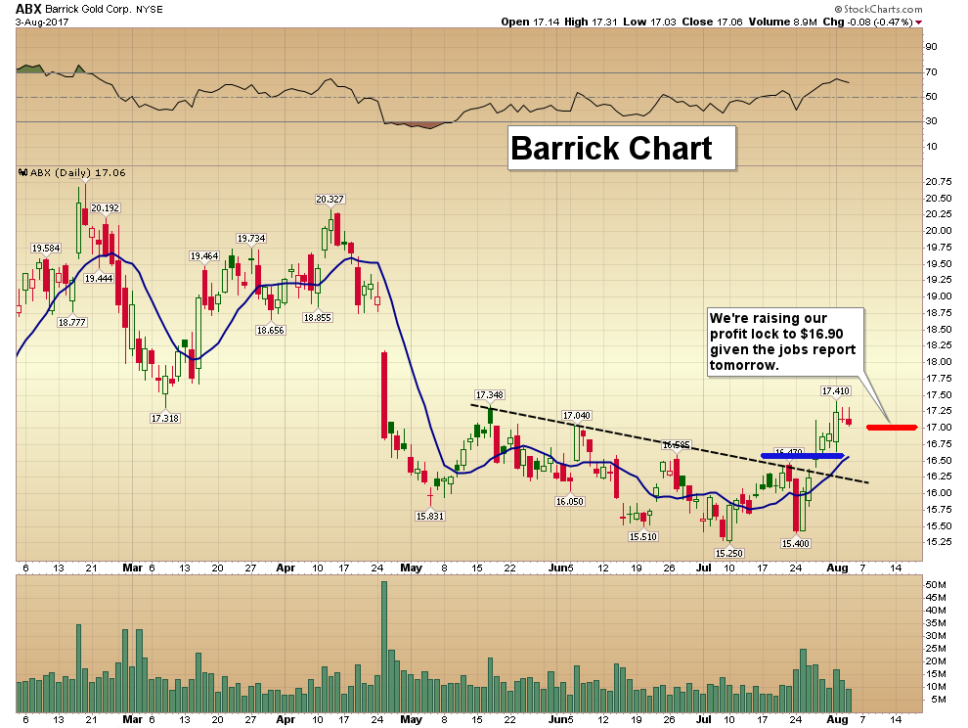Click the 15.400 price label
968x728 pixels.
(x=795, y=544)
